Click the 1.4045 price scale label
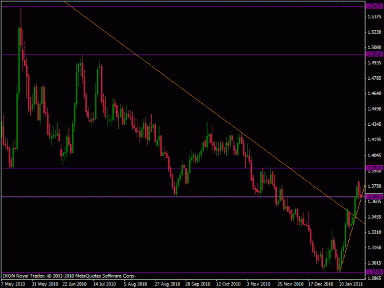This screenshot has height=288, width=384. 374,155
